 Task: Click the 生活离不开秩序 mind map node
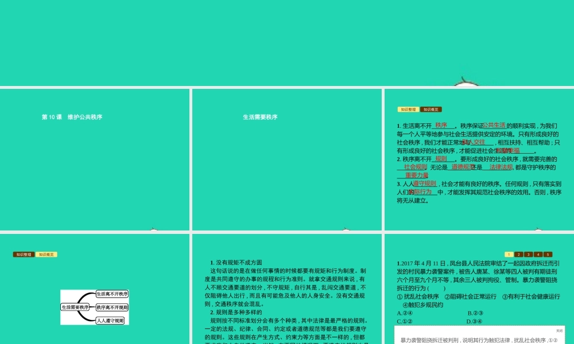pyautogui.click(x=112, y=294)
